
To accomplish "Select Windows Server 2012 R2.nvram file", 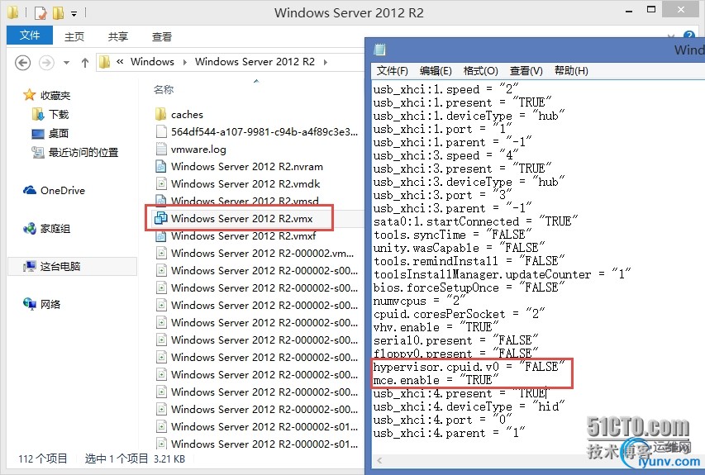I will coord(247,166).
